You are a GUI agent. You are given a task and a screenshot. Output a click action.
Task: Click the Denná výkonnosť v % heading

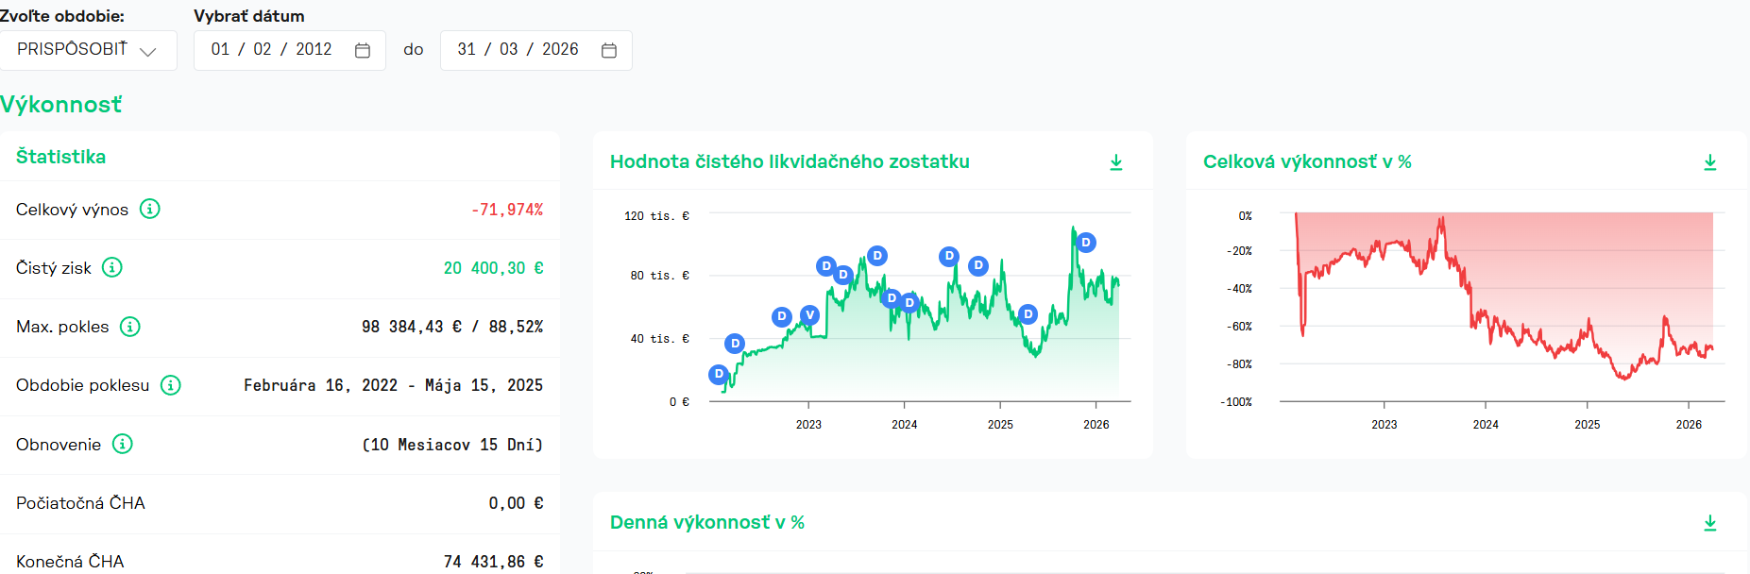click(x=707, y=522)
